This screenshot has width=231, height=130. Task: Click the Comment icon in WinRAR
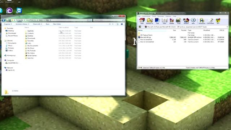click(210, 21)
